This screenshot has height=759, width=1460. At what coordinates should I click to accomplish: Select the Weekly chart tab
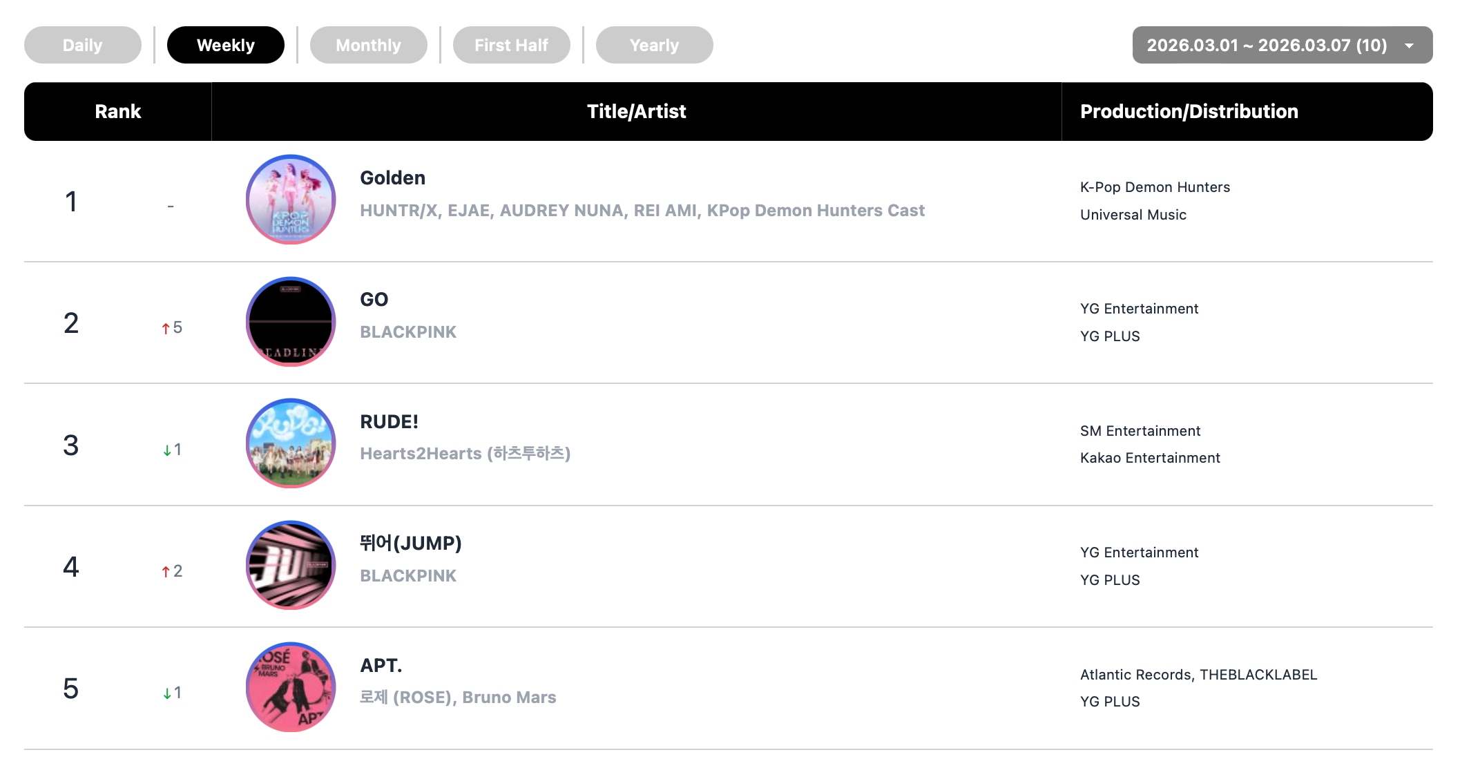click(226, 46)
